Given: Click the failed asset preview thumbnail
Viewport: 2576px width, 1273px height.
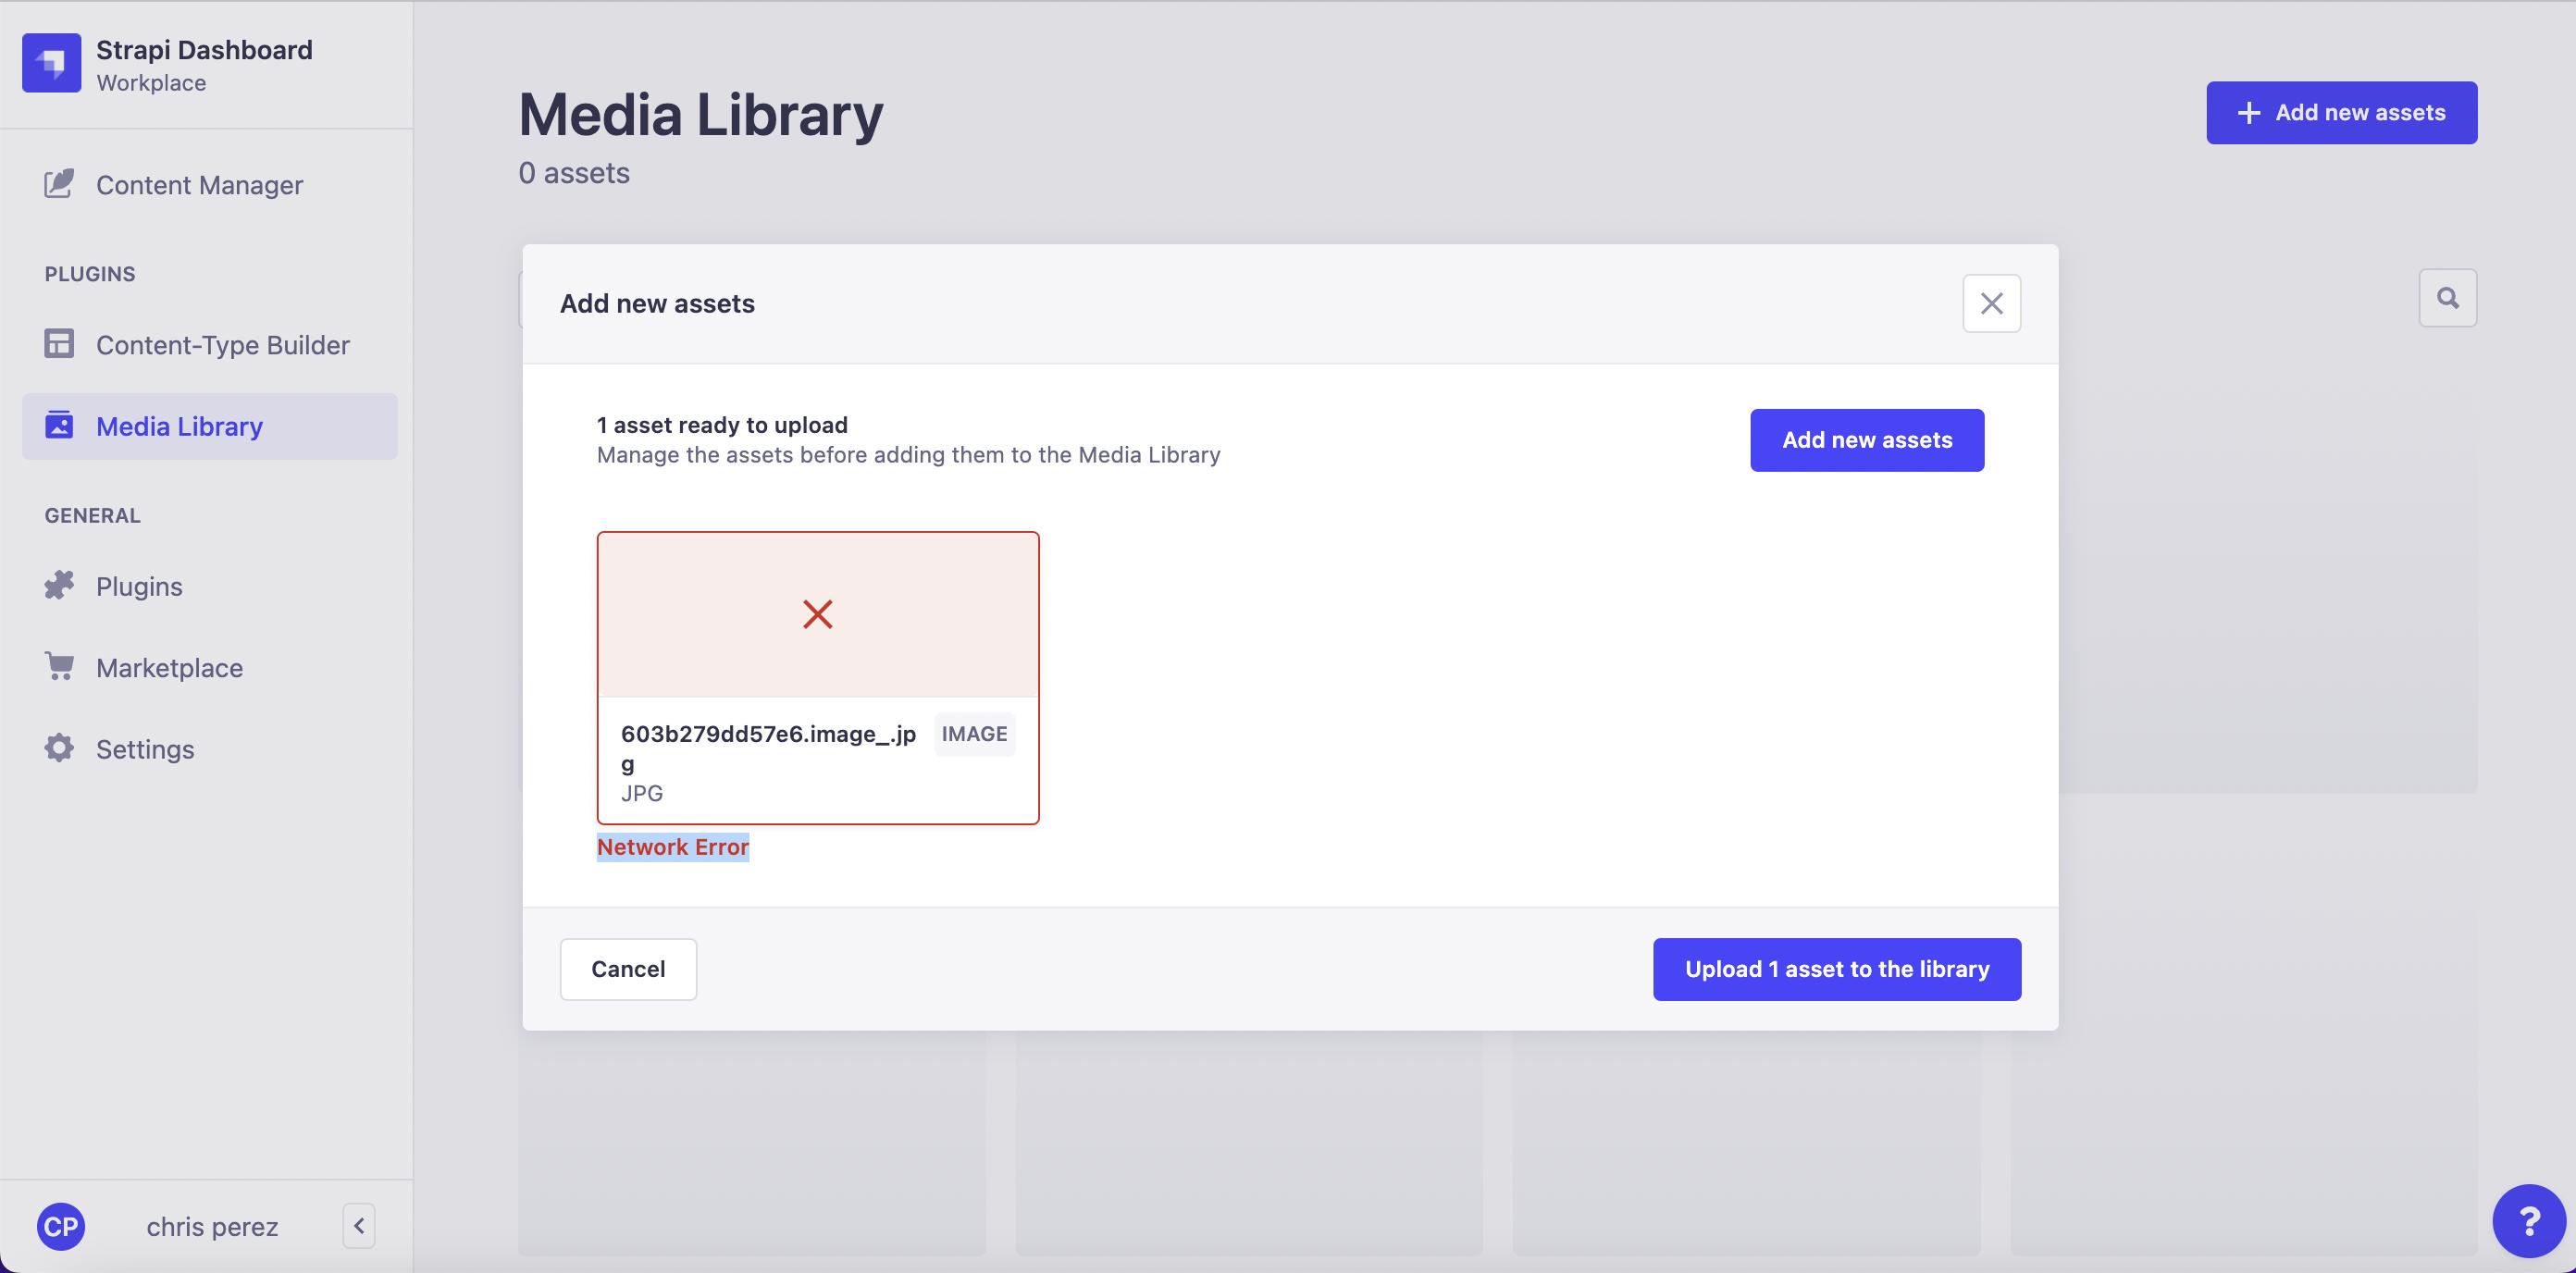Looking at the screenshot, I should 818,615.
